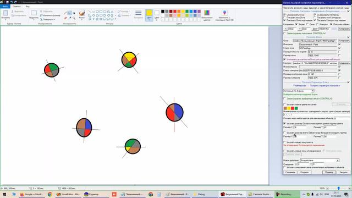
Task: Toggle 'Сканировать Окна' checkbox
Action: click(x=285, y=15)
